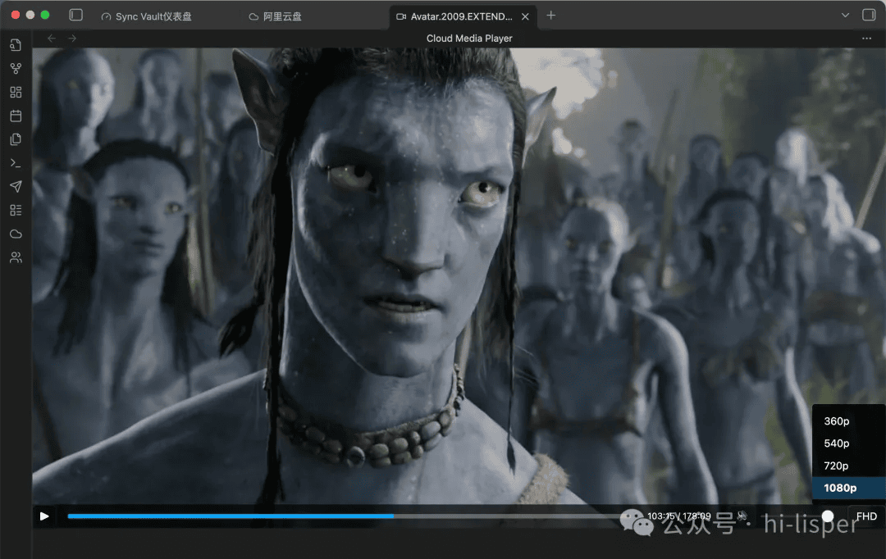Open the FHD quality selector
This screenshot has height=559, width=886.
866,516
